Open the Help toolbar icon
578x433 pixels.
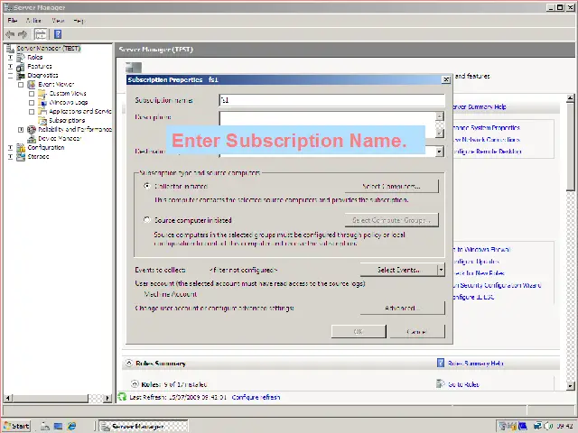click(x=58, y=34)
